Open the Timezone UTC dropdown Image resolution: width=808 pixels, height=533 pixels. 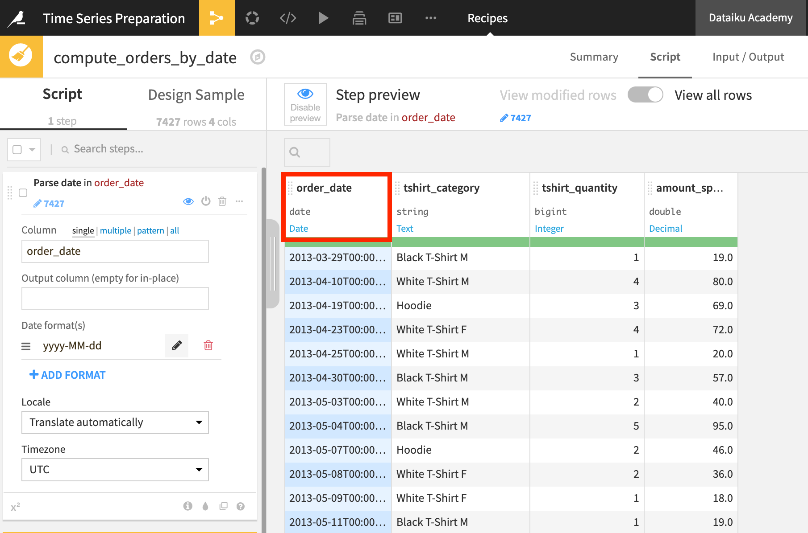[115, 470]
